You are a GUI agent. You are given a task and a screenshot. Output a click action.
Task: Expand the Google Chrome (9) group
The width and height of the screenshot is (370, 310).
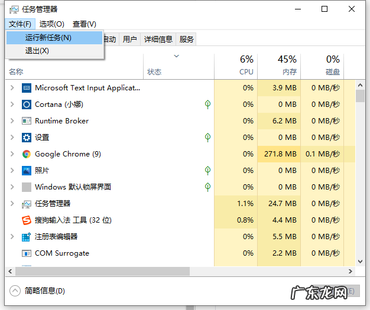coord(12,154)
